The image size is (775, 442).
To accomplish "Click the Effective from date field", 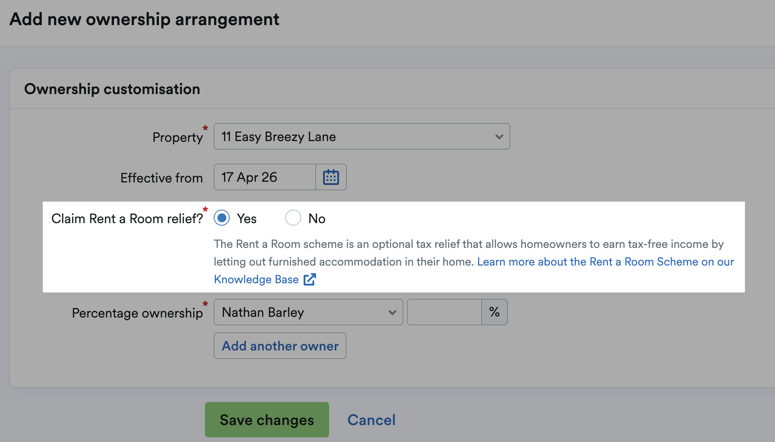I will (265, 177).
